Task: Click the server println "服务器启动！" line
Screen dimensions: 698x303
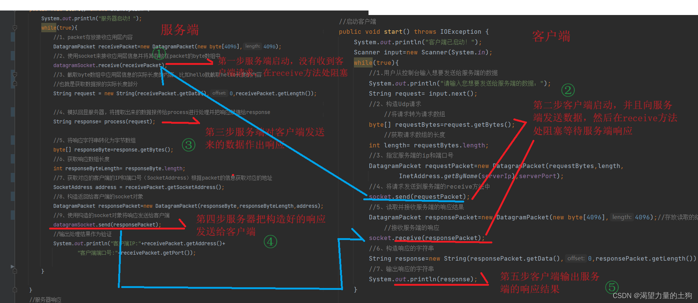Action: (91, 18)
